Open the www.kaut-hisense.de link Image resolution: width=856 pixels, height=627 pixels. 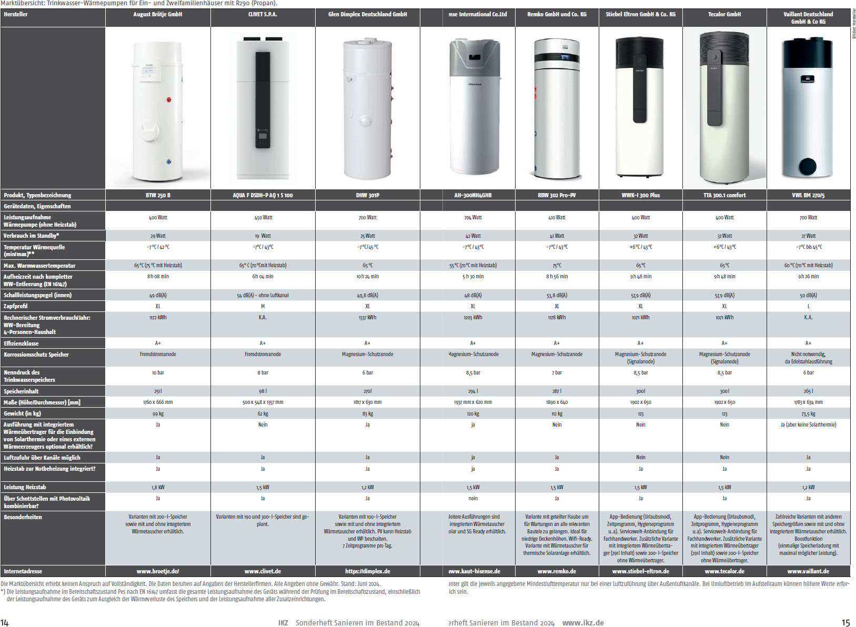(474, 571)
